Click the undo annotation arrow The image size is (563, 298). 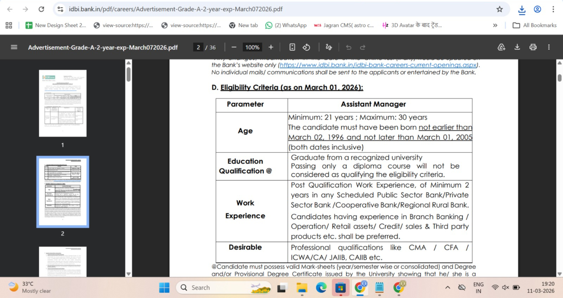pyautogui.click(x=349, y=47)
